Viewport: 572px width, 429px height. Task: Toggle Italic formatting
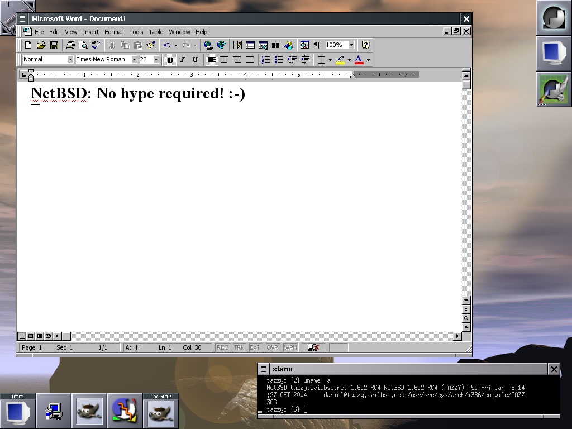coord(183,59)
